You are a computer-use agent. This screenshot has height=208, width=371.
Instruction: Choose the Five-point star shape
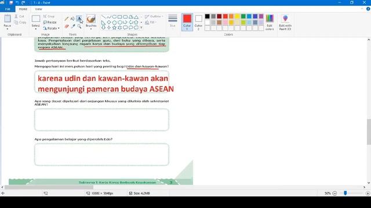[114, 28]
